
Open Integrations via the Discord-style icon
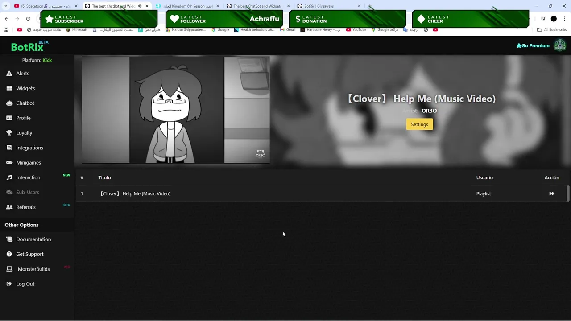point(9,148)
